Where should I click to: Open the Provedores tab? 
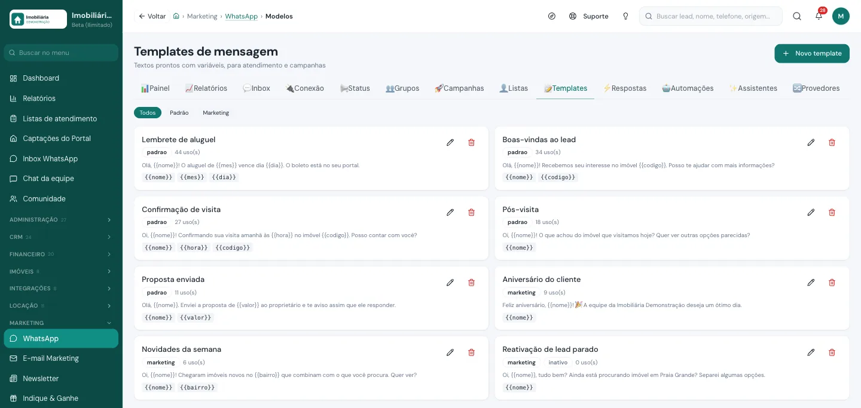[816, 88]
